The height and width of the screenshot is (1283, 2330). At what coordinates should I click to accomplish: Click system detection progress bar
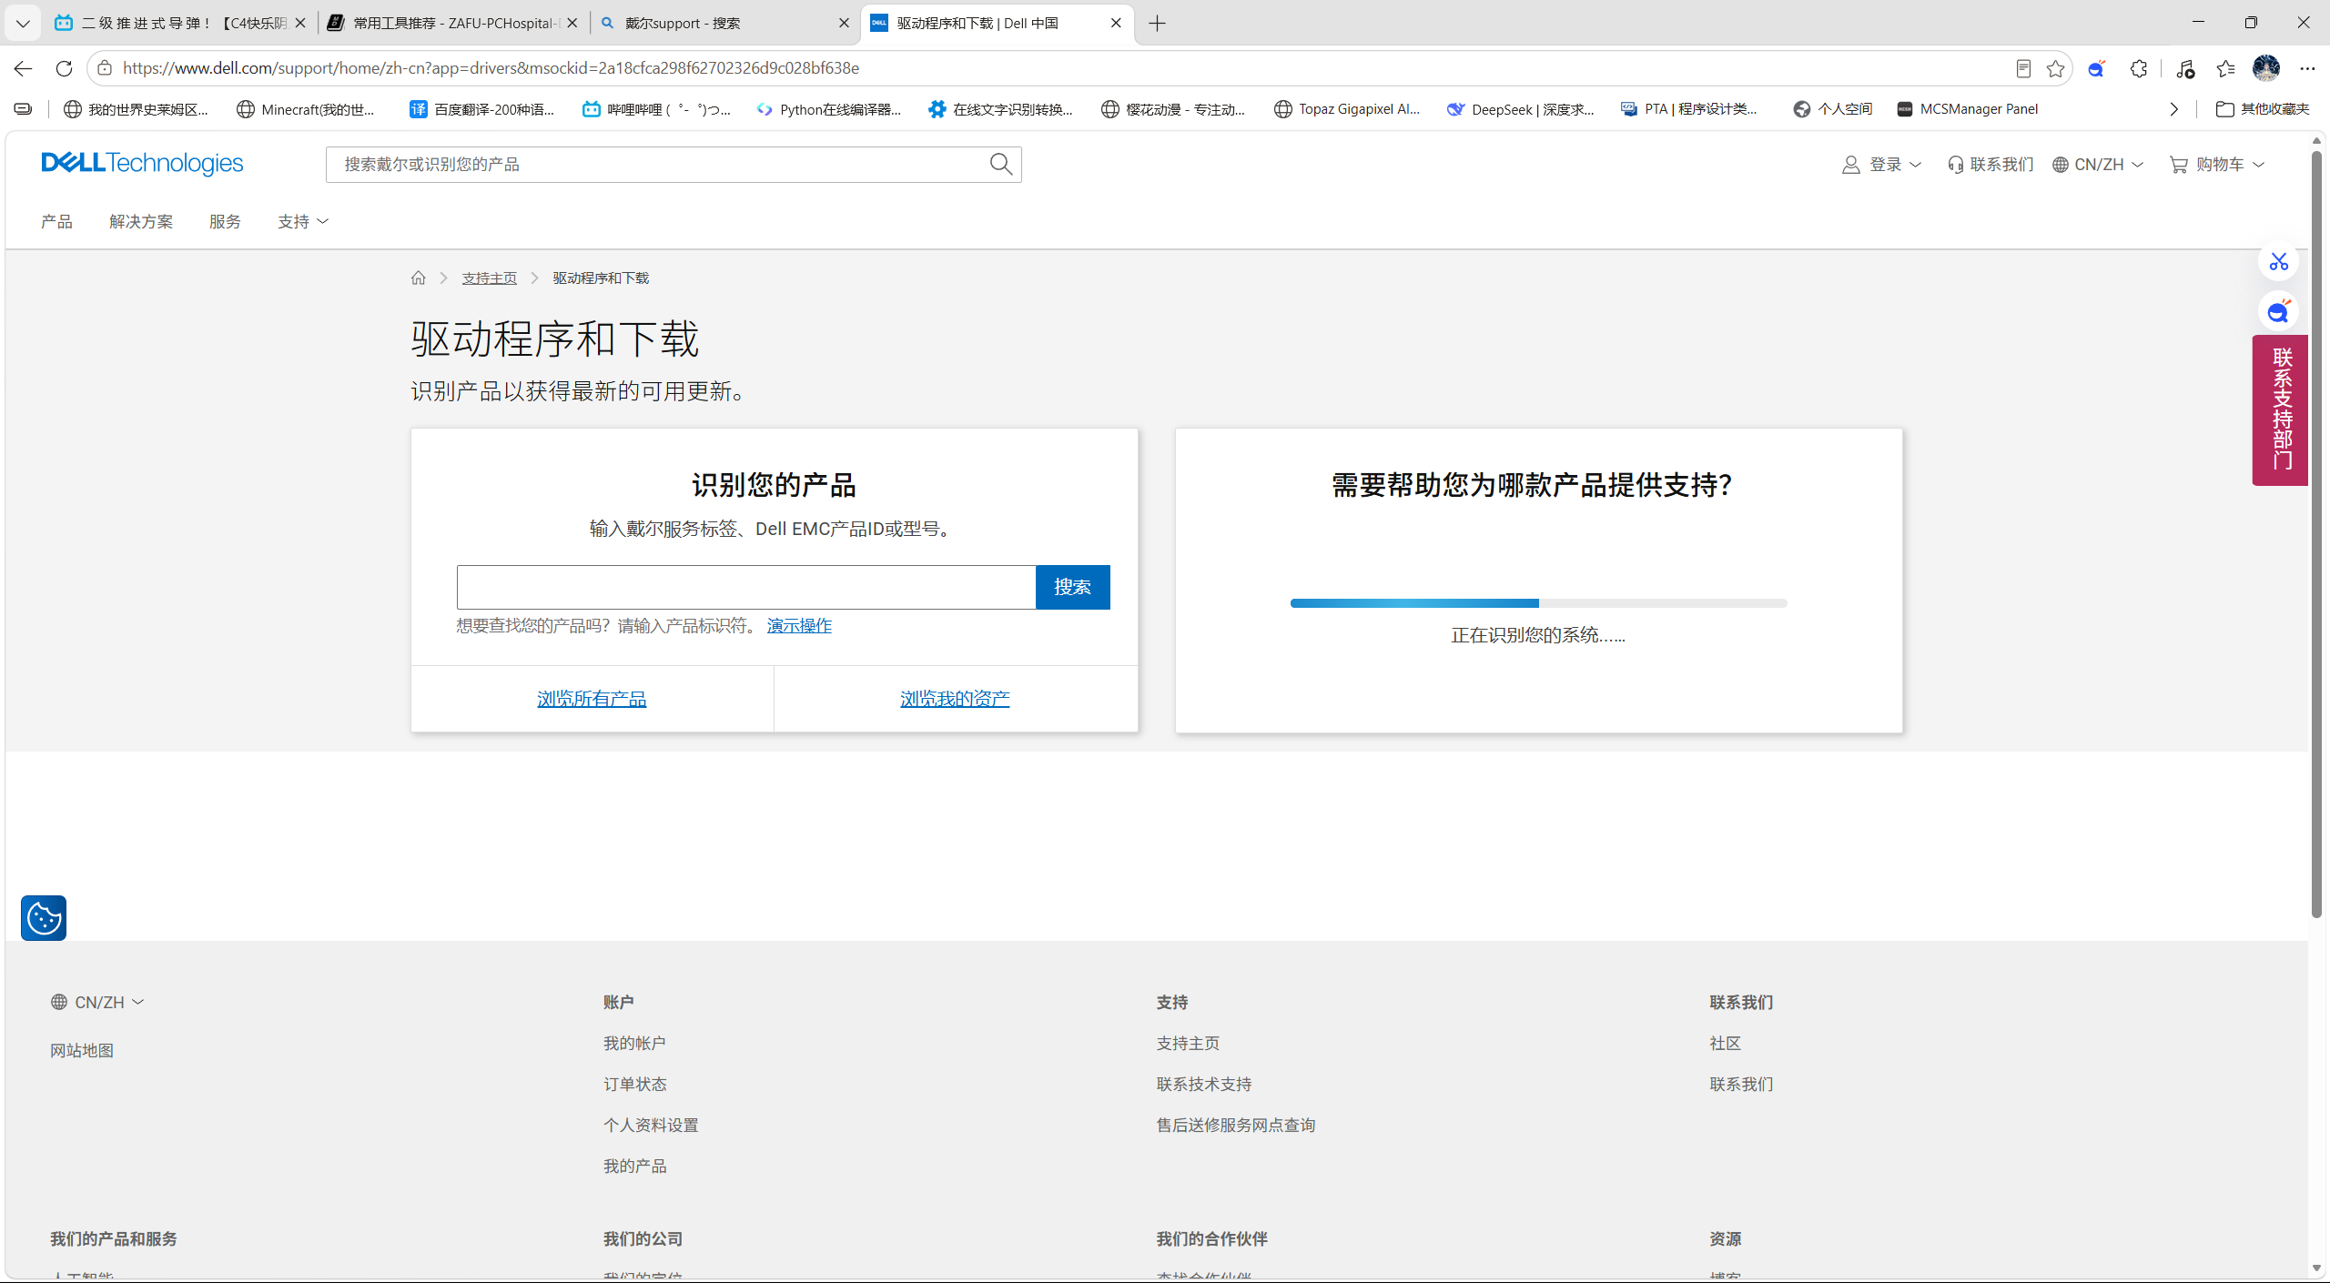pyautogui.click(x=1538, y=603)
